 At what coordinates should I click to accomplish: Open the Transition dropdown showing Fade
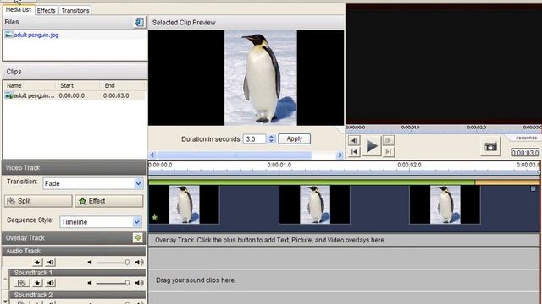[138, 183]
